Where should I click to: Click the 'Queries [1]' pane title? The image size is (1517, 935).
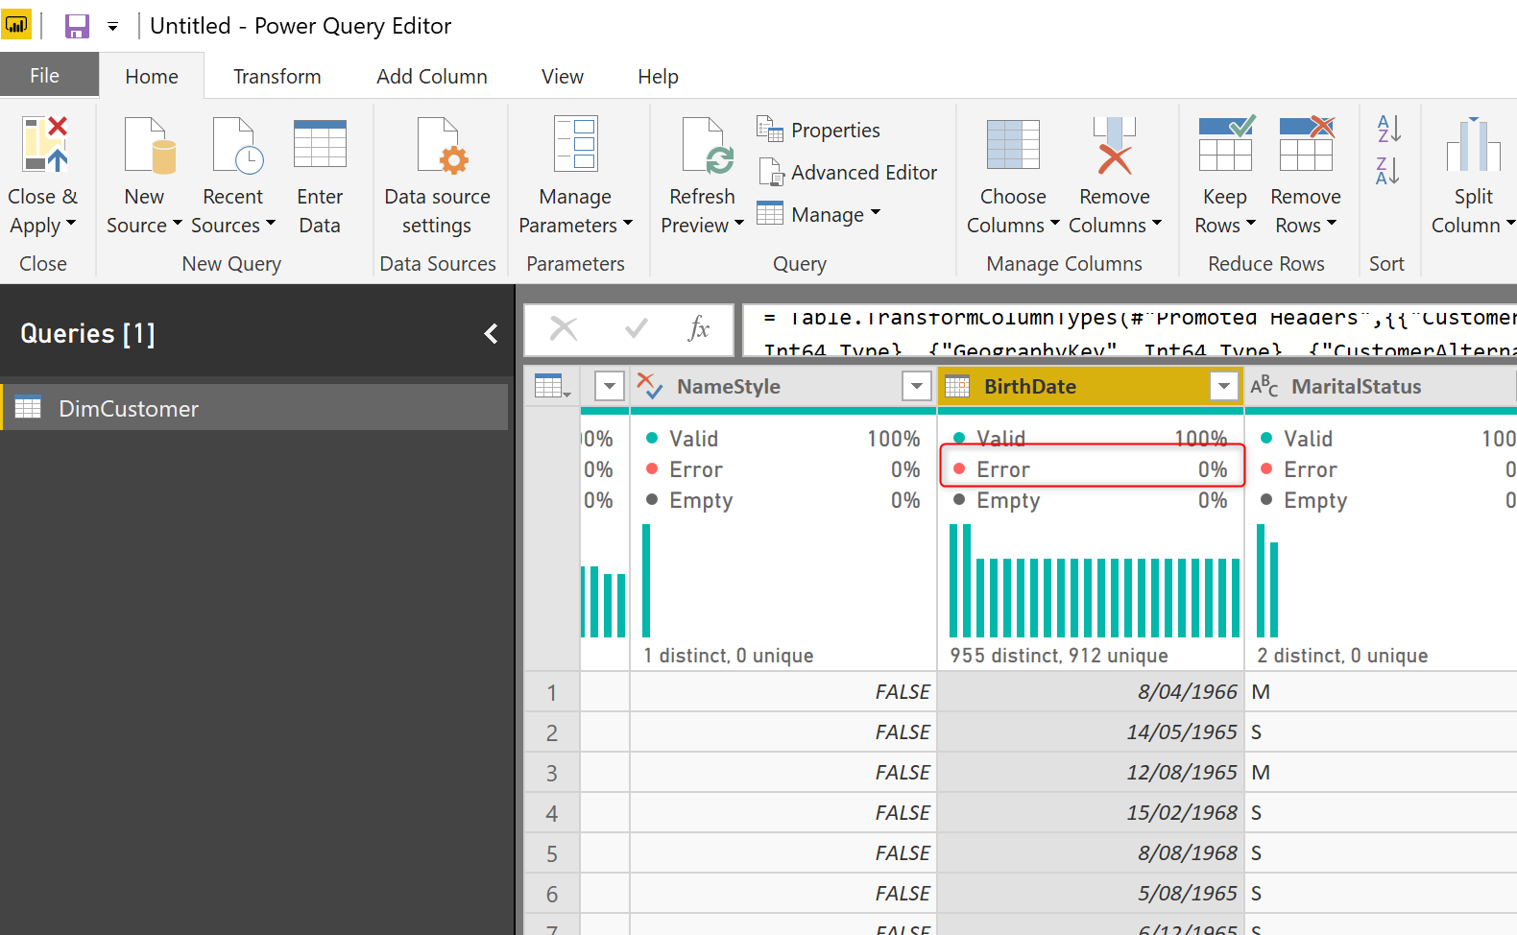click(x=87, y=333)
